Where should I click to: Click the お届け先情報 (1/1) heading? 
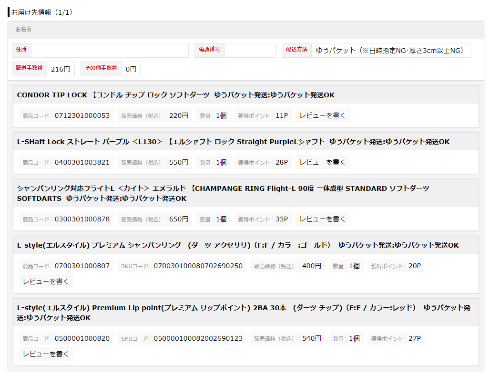pos(42,12)
